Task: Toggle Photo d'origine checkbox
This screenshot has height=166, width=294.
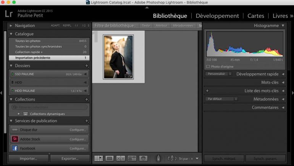Action: [x=208, y=66]
